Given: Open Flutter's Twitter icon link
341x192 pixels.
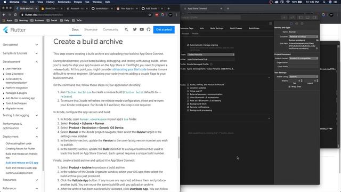Looking at the screenshot, I should click(x=135, y=29).
